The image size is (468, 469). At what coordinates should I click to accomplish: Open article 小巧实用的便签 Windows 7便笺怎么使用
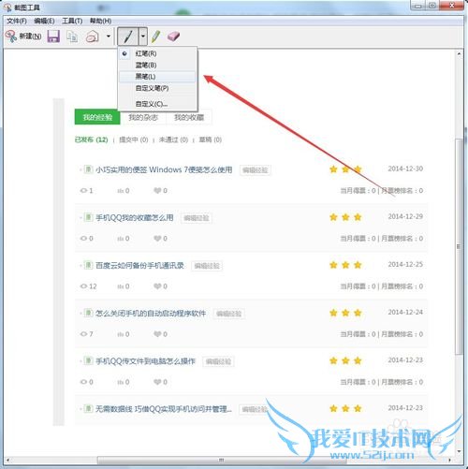(x=164, y=169)
